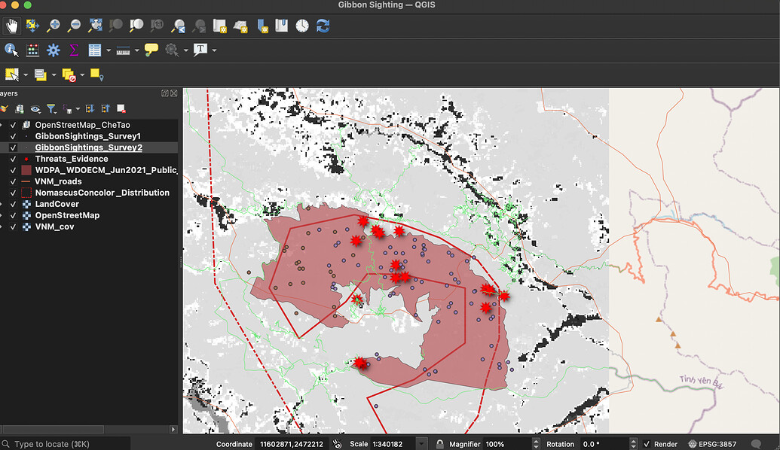
Task: Click the Statistical Summary sigma icon
Action: pyautogui.click(x=74, y=50)
